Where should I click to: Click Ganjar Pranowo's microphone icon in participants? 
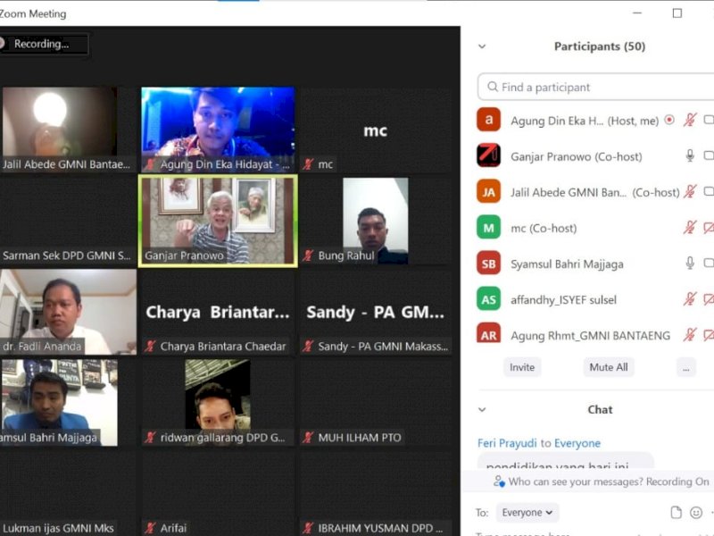[689, 155]
